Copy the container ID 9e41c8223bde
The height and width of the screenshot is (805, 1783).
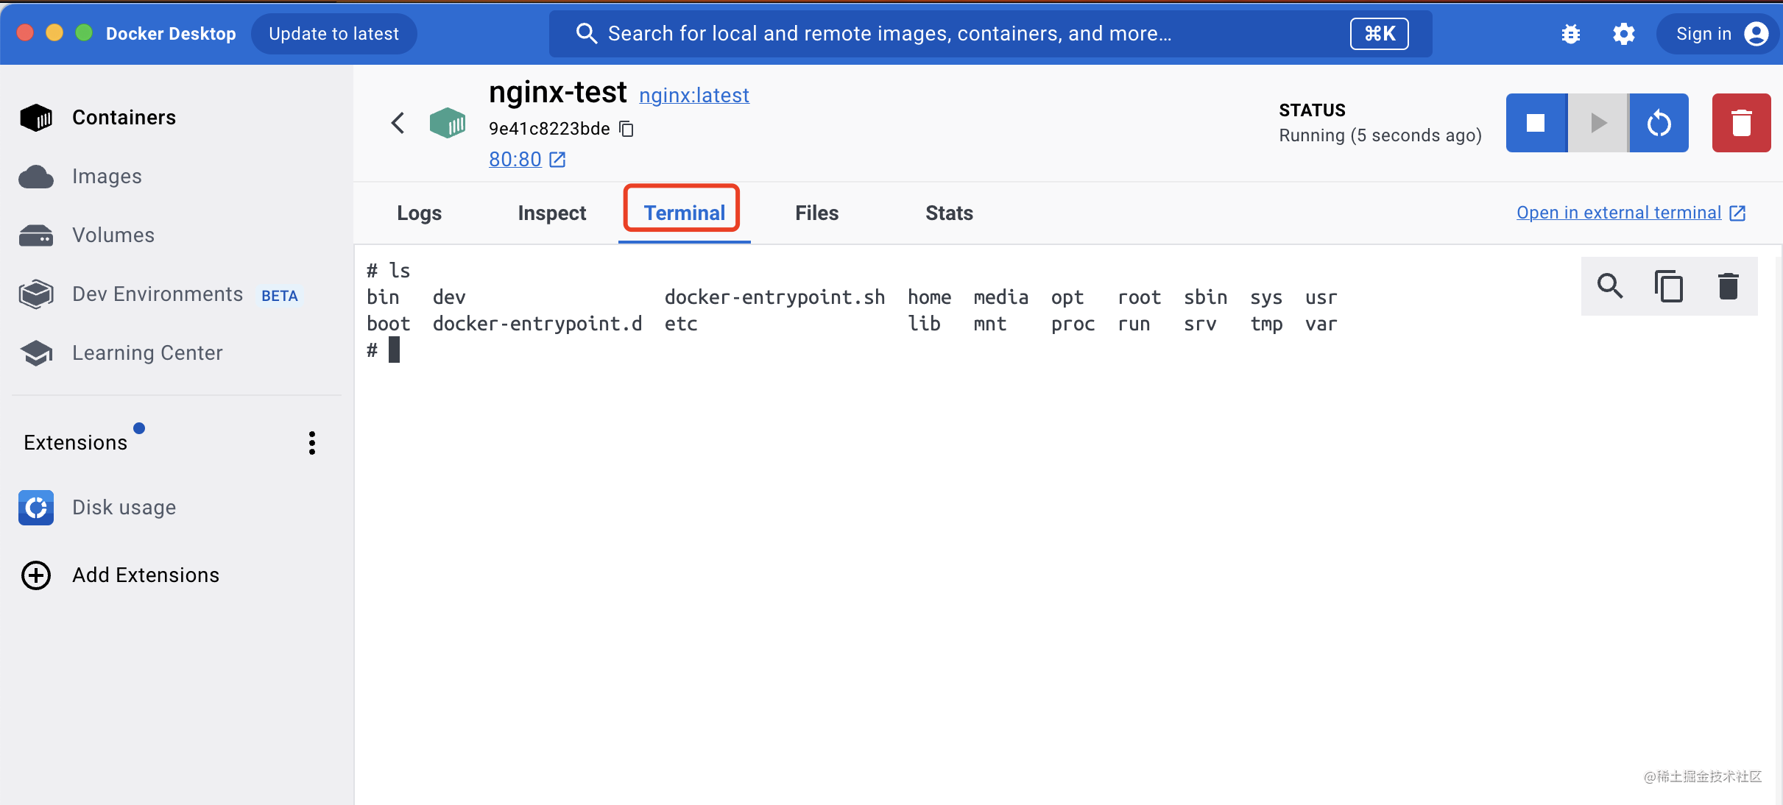pyautogui.click(x=626, y=129)
